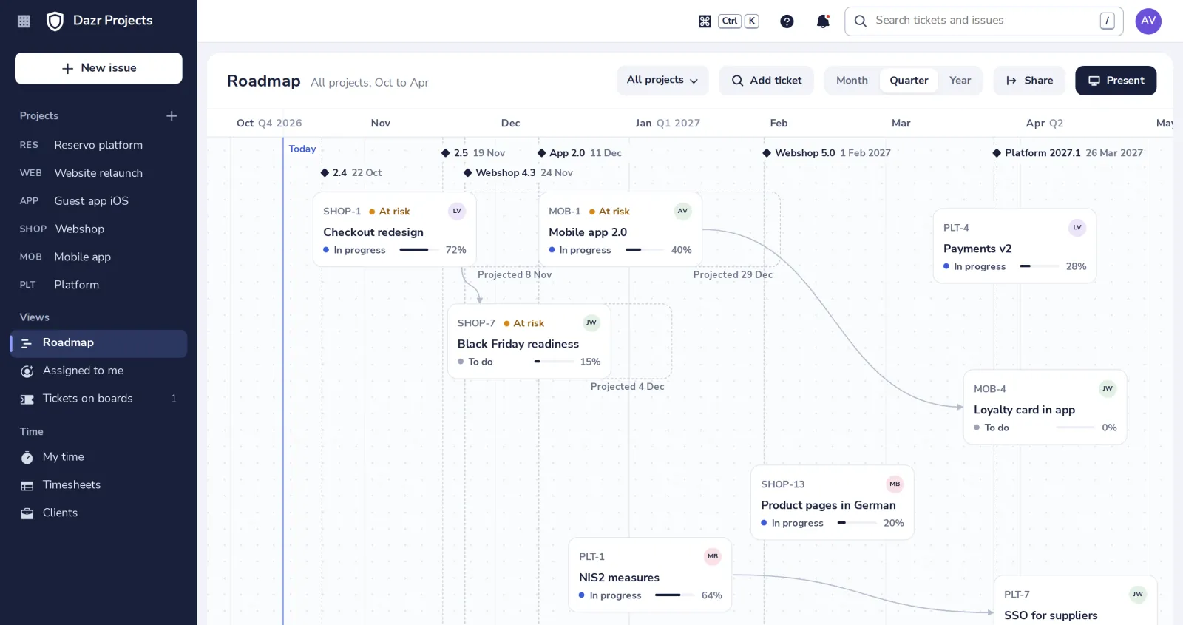
Task: Open Website relaunch project
Action: click(x=98, y=173)
